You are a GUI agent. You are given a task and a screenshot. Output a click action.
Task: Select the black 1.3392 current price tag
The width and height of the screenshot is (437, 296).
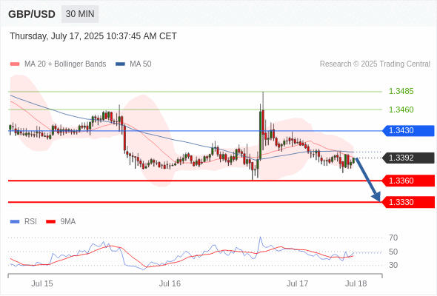408,158
